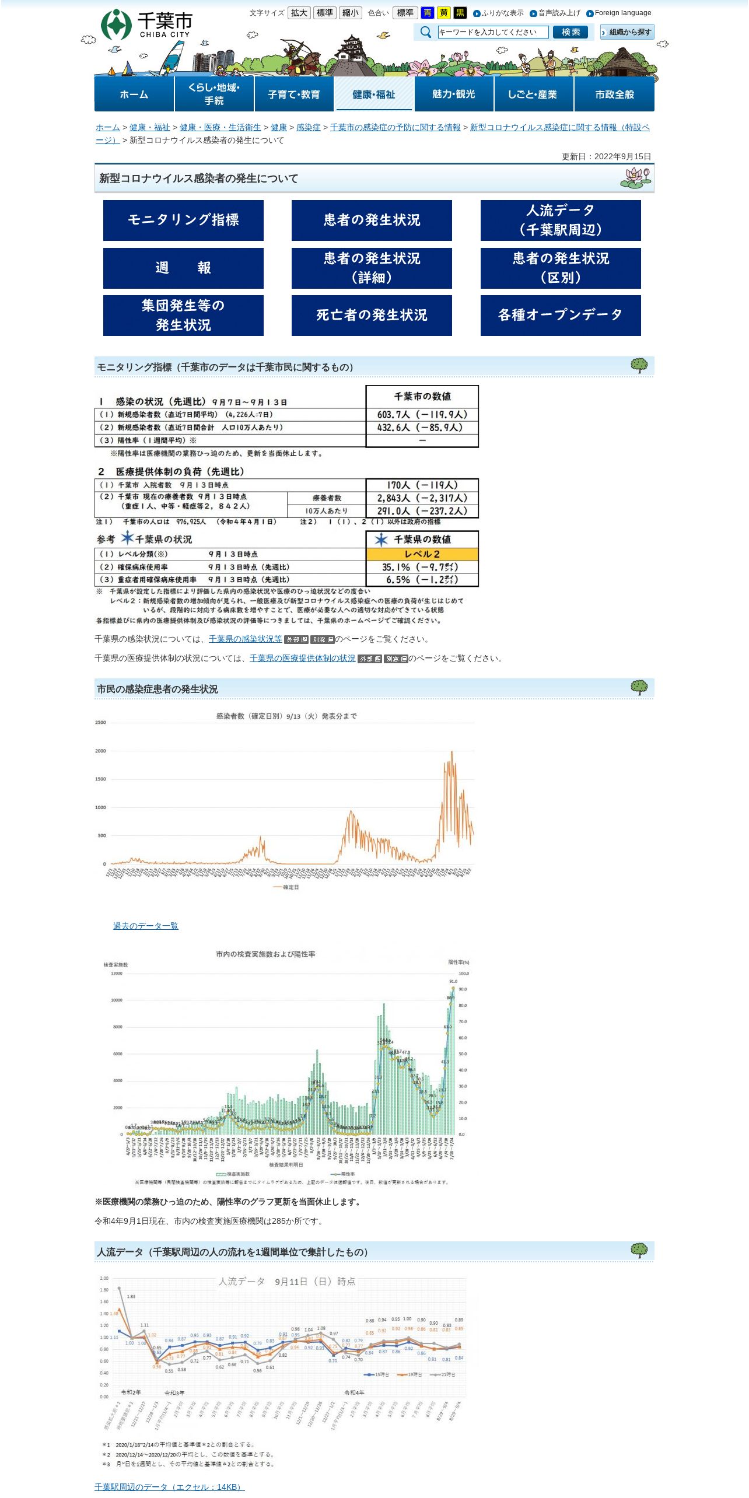
Task: Download 千葉駅周辺のデータ Excel file
Action: click(170, 1487)
